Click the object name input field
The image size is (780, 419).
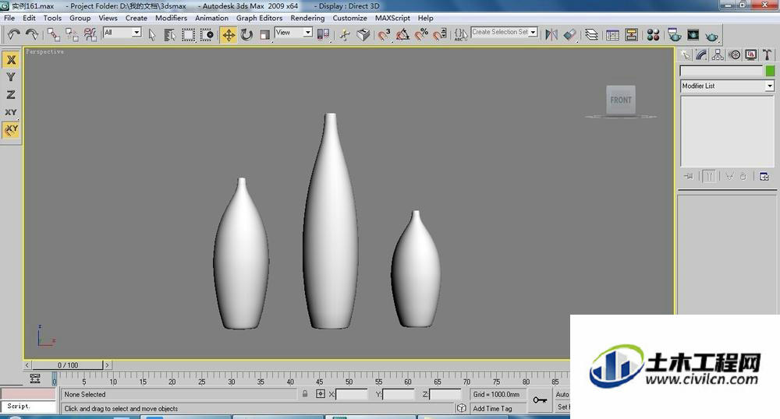click(x=721, y=71)
